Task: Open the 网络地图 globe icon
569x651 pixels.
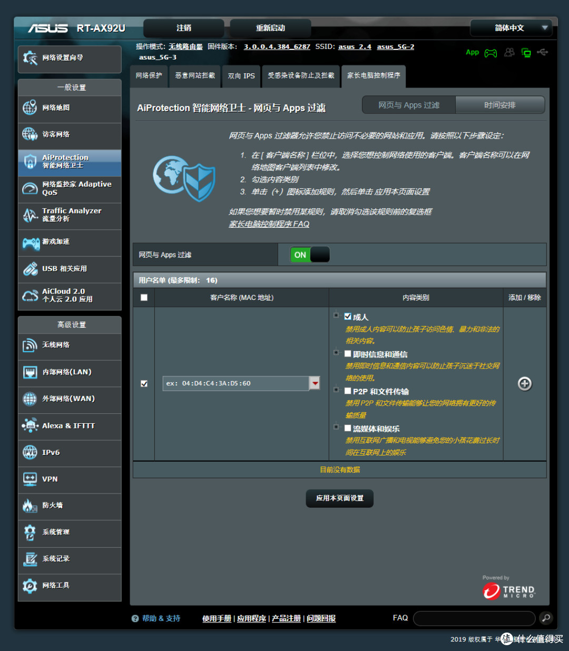Action: [30, 108]
